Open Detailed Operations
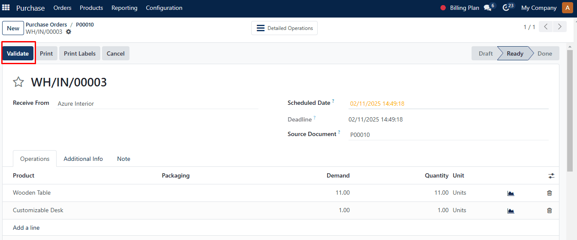 pyautogui.click(x=285, y=28)
